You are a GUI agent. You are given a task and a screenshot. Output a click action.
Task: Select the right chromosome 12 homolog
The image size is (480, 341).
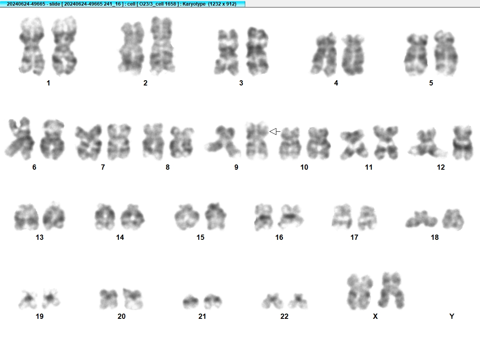tap(463, 143)
